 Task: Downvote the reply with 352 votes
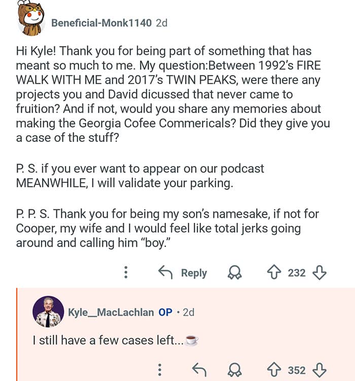[x=318, y=370]
